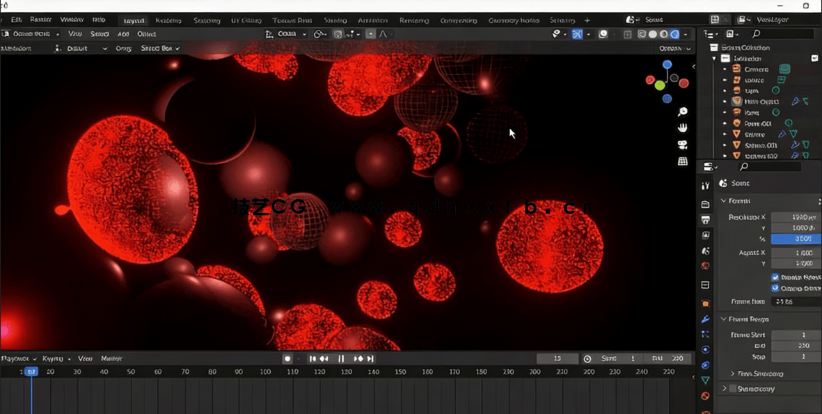Image resolution: width=822 pixels, height=414 pixels.
Task: Enable rendered viewport shading mode
Action: [x=674, y=34]
